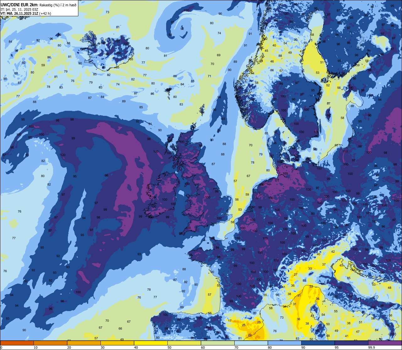The height and width of the screenshot is (350, 402).
Task: Click the legend tick label '10'
Action: pyautogui.click(x=35, y=347)
